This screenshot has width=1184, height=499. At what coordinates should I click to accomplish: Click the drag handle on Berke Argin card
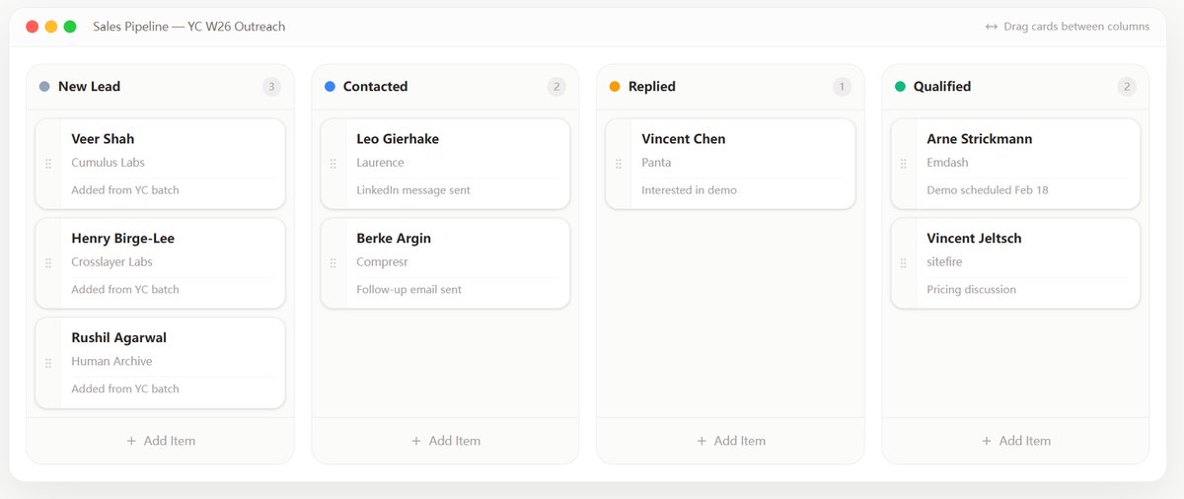[x=333, y=263]
